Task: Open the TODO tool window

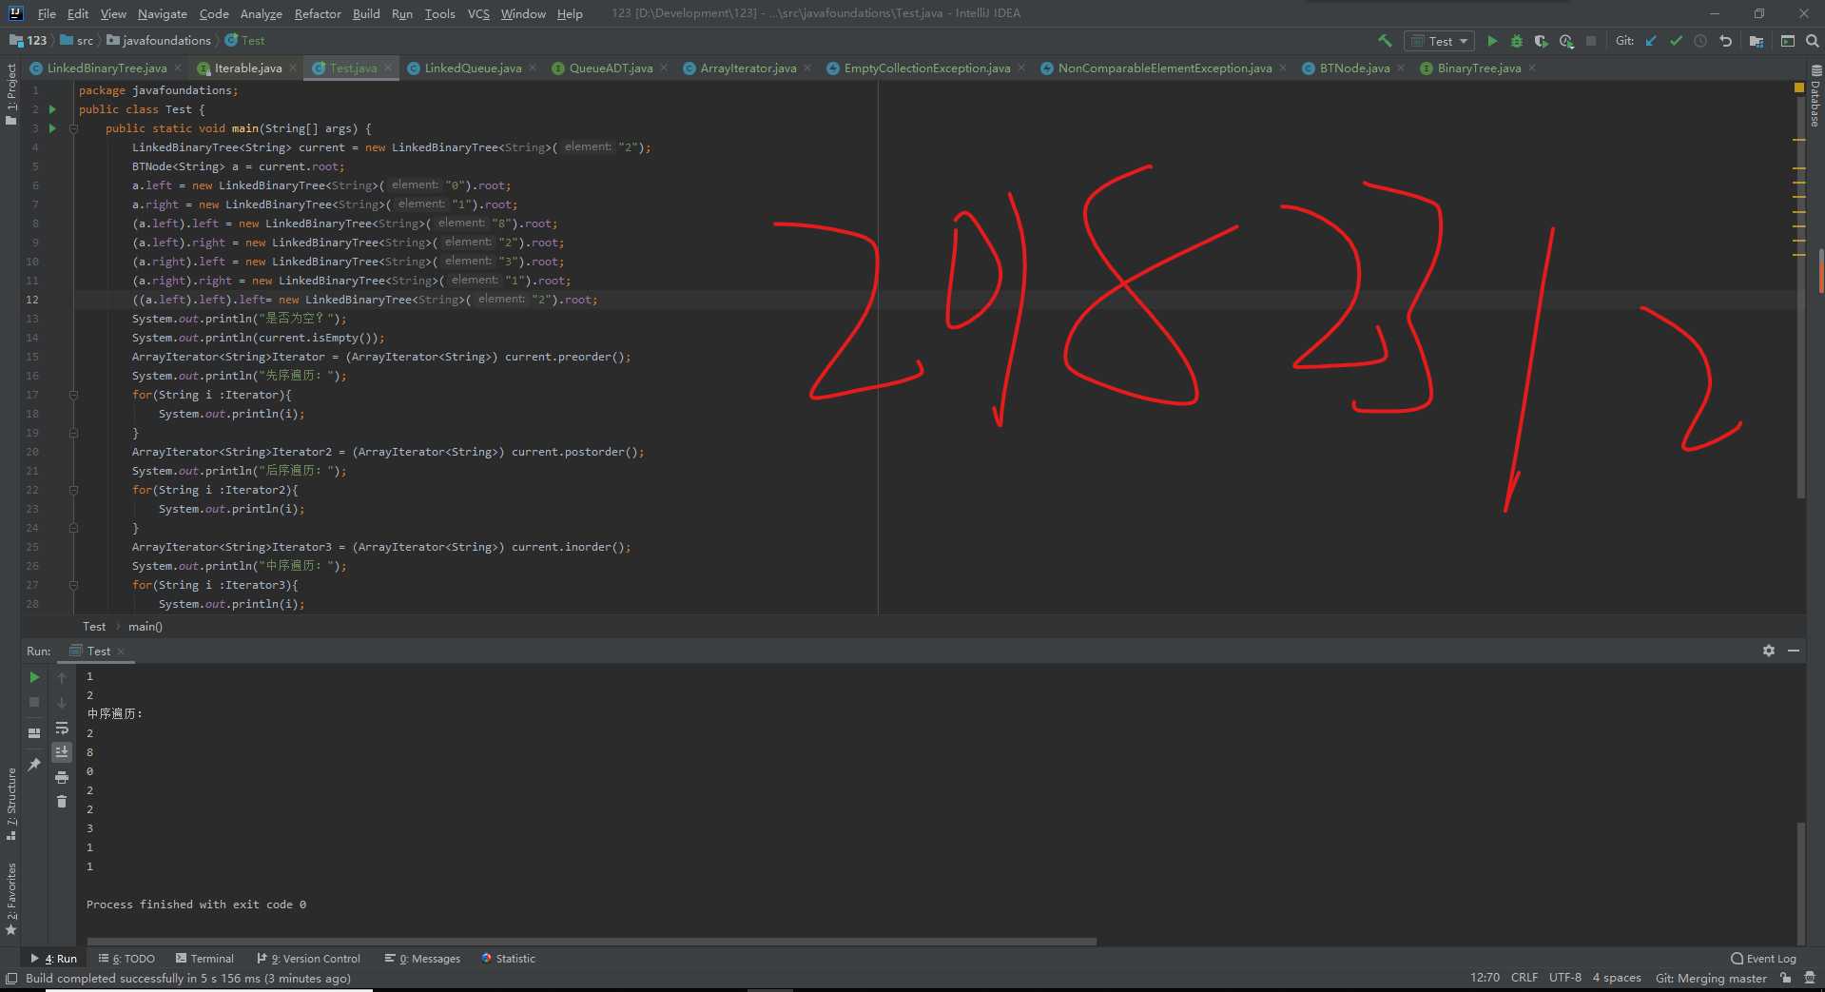Action: click(126, 959)
